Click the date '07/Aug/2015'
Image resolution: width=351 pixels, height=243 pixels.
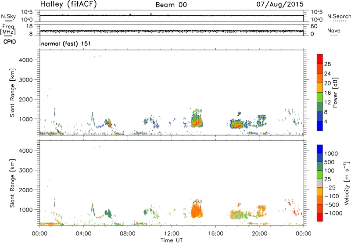(x=280, y=4)
